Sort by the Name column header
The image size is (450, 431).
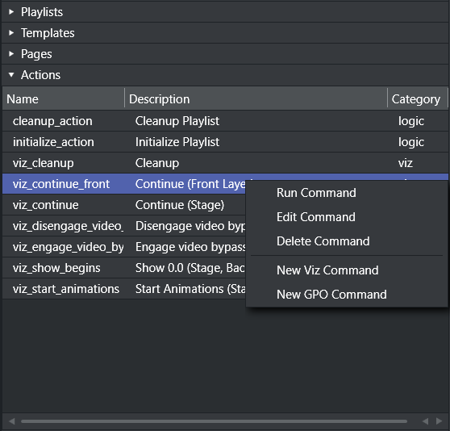tap(64, 99)
